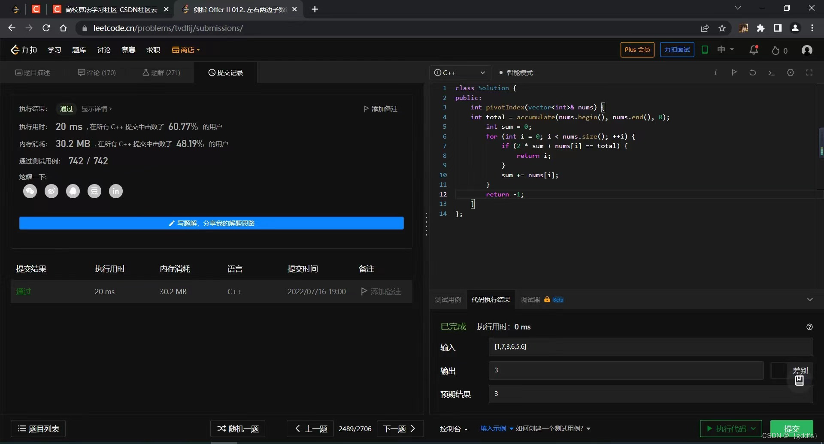Open the notifications bell
Screen dimensions: 824x444
754,50
